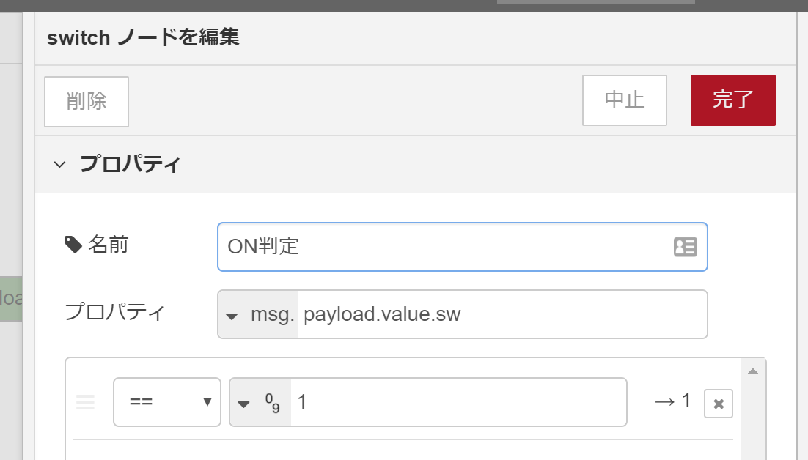This screenshot has height=460, width=808.
Task: Click the contact card icon in name field
Action: pos(685,247)
